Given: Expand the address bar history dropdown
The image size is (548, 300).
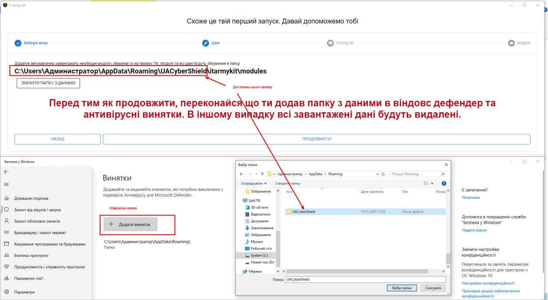Looking at the screenshot, I should coord(377,174).
